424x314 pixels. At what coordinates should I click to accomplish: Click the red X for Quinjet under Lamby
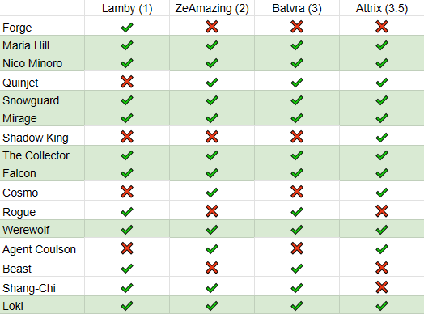127,82
